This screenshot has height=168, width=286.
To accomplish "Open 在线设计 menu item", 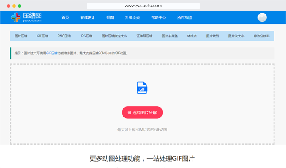I will point(88,17).
